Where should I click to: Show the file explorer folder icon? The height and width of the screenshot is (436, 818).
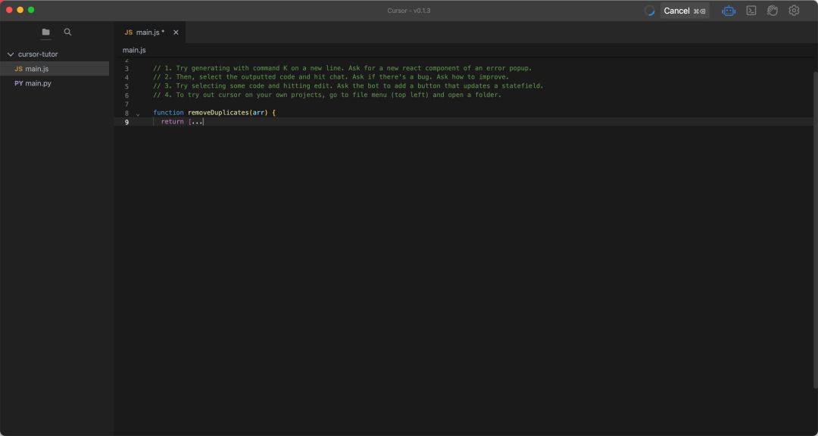(x=46, y=33)
